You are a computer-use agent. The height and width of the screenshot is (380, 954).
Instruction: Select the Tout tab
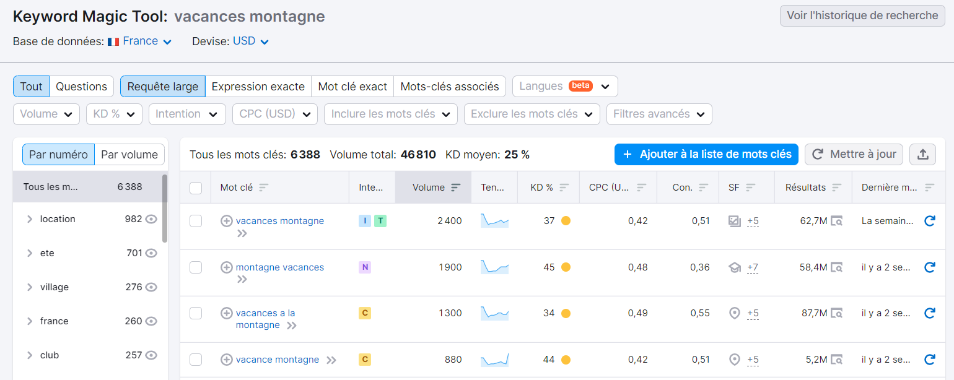click(31, 87)
